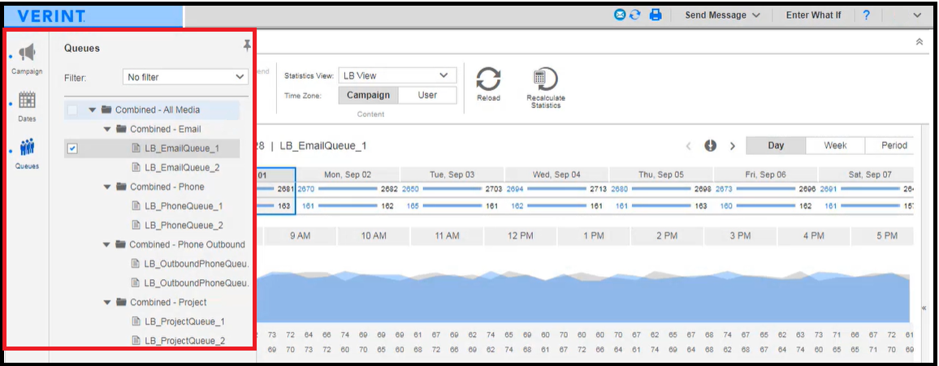
Task: Switch to Day view tab
Action: [x=776, y=145]
